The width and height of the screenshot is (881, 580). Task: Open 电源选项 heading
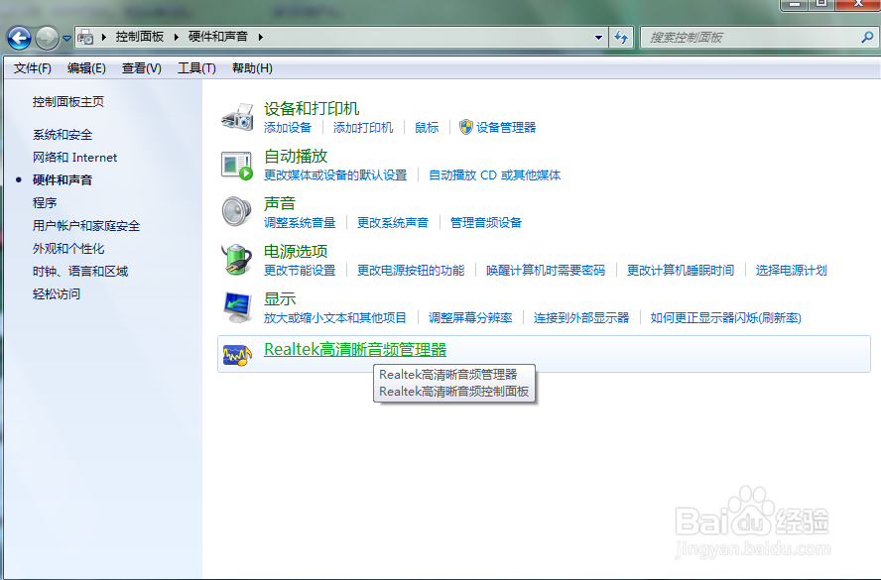(x=296, y=251)
